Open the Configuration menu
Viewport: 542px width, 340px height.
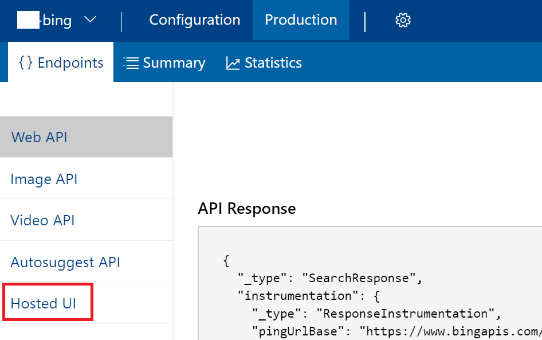pyautogui.click(x=194, y=19)
